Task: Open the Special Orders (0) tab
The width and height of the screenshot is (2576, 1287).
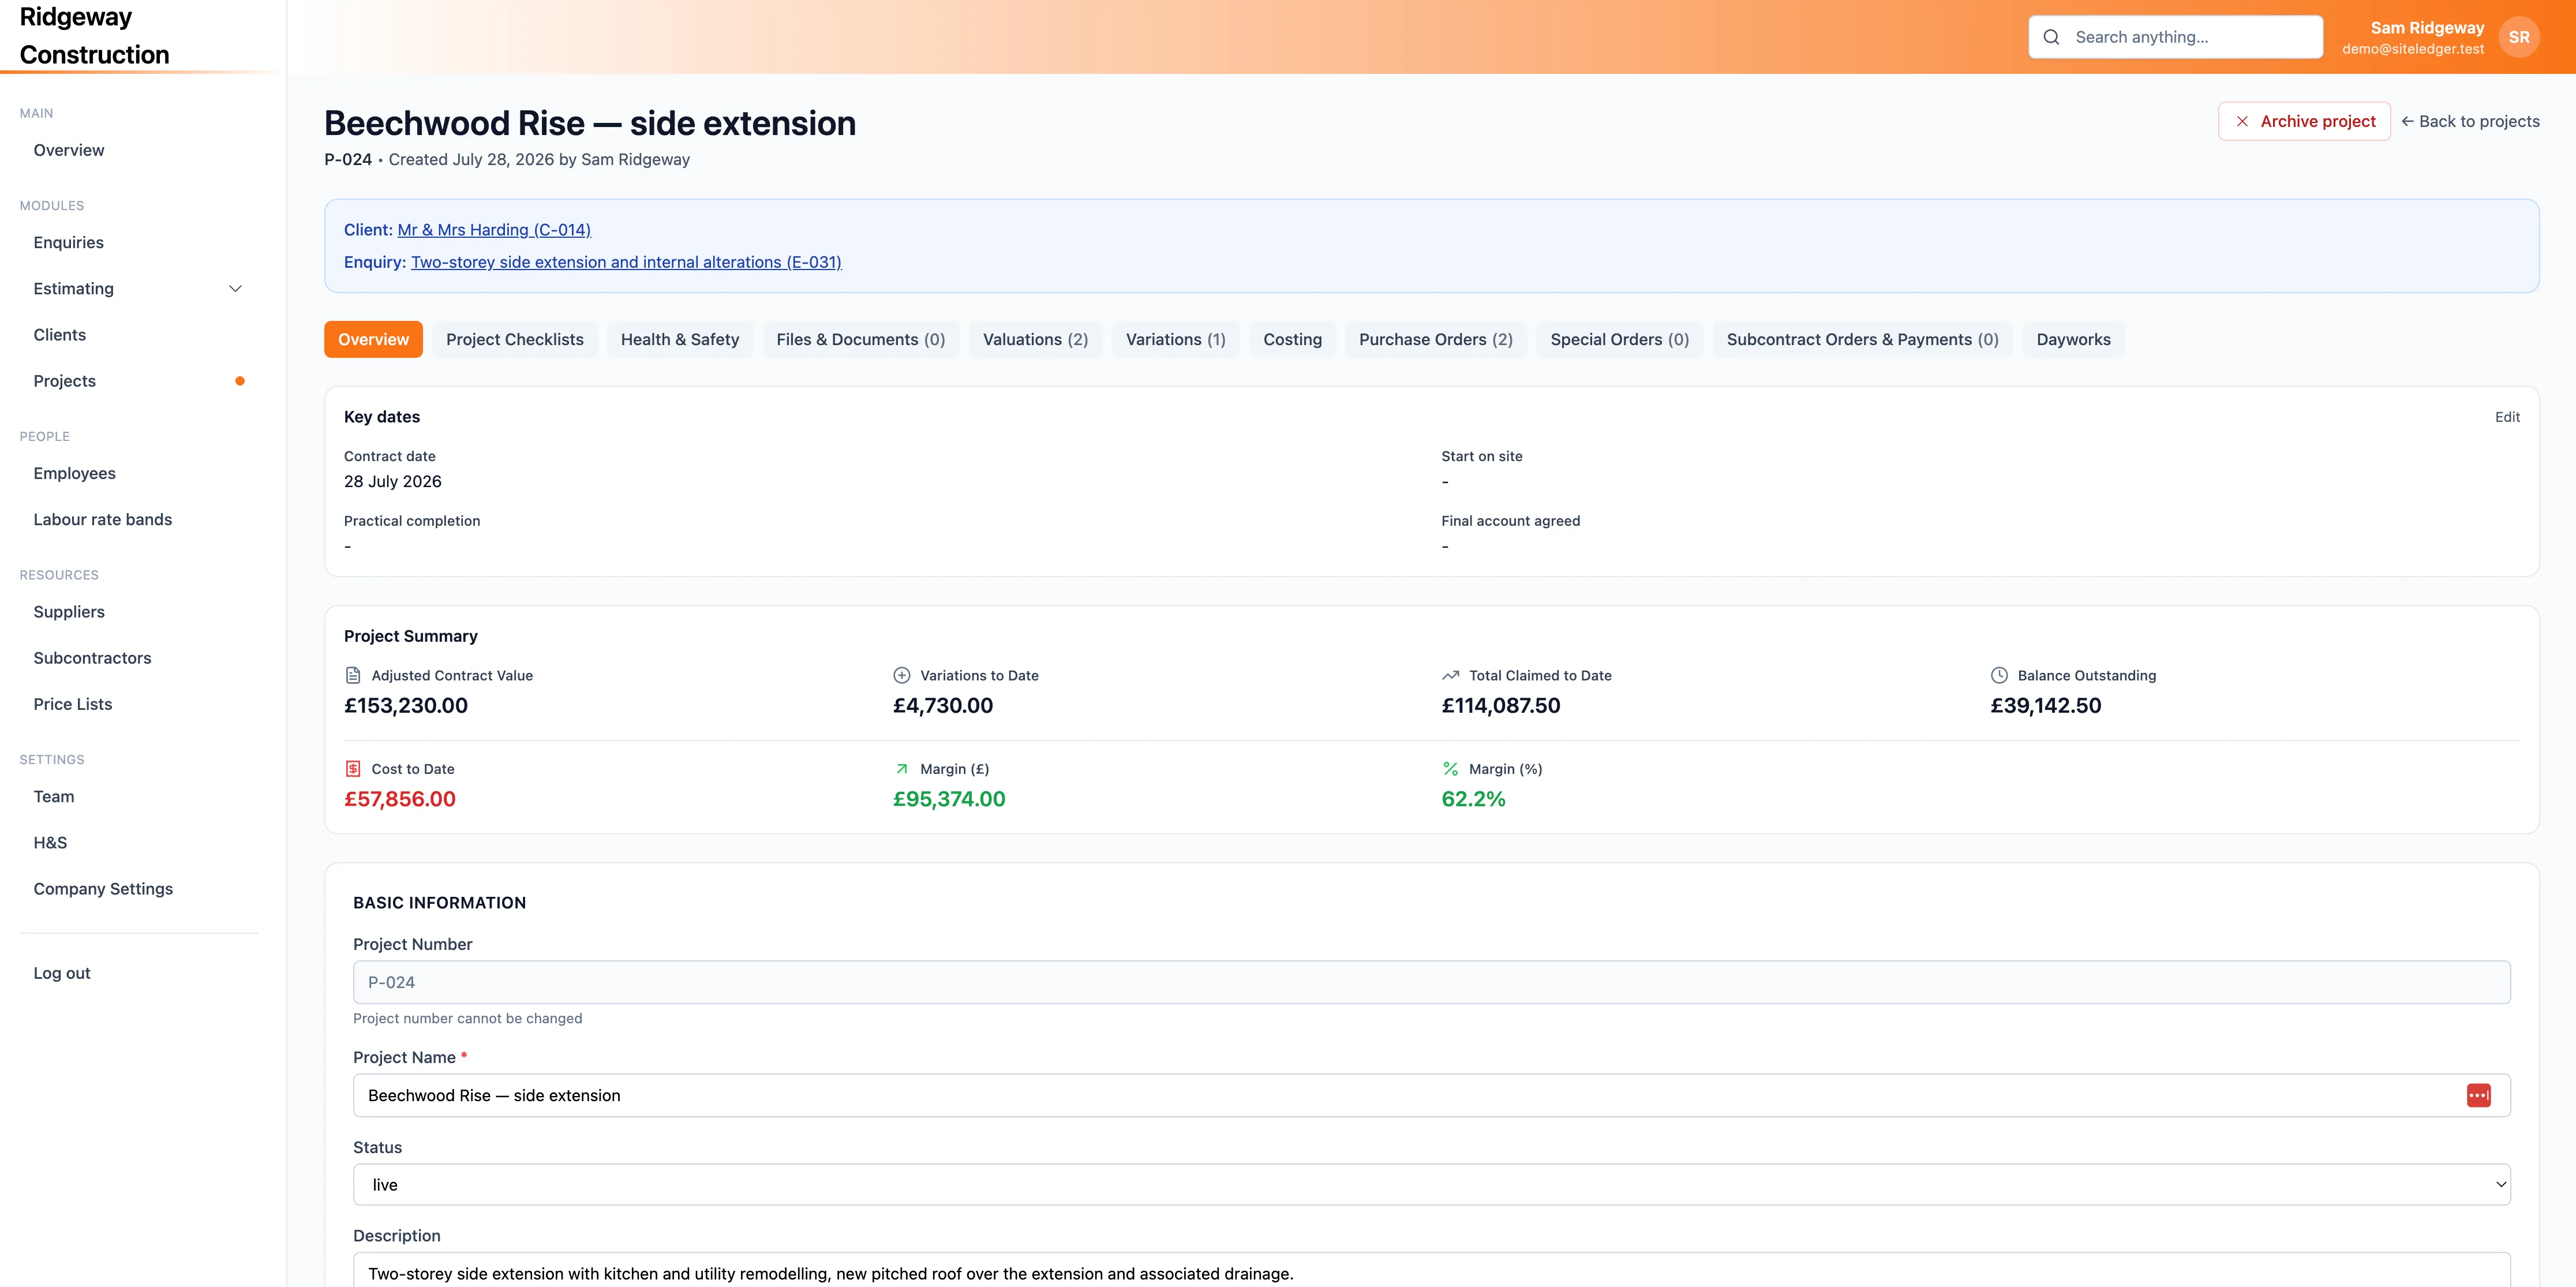Action: pyautogui.click(x=1620, y=340)
